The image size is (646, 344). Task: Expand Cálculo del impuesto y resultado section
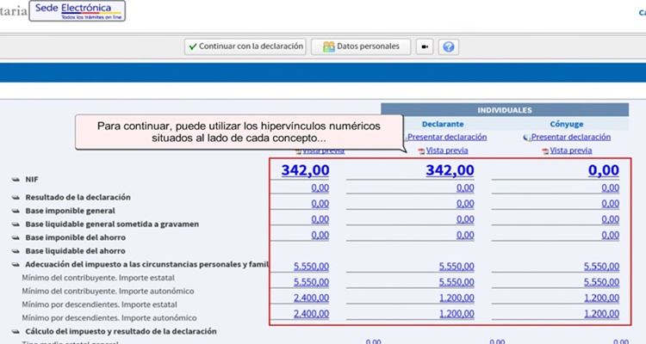[x=16, y=331]
